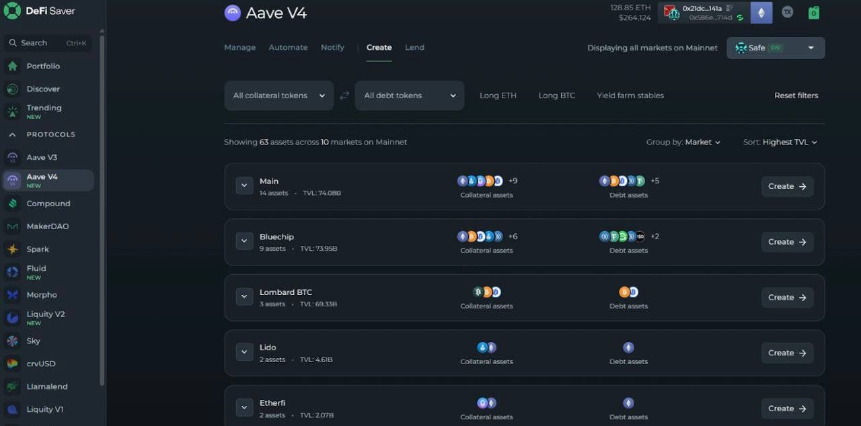Click Create for the Main market
861x426 pixels.
787,186
